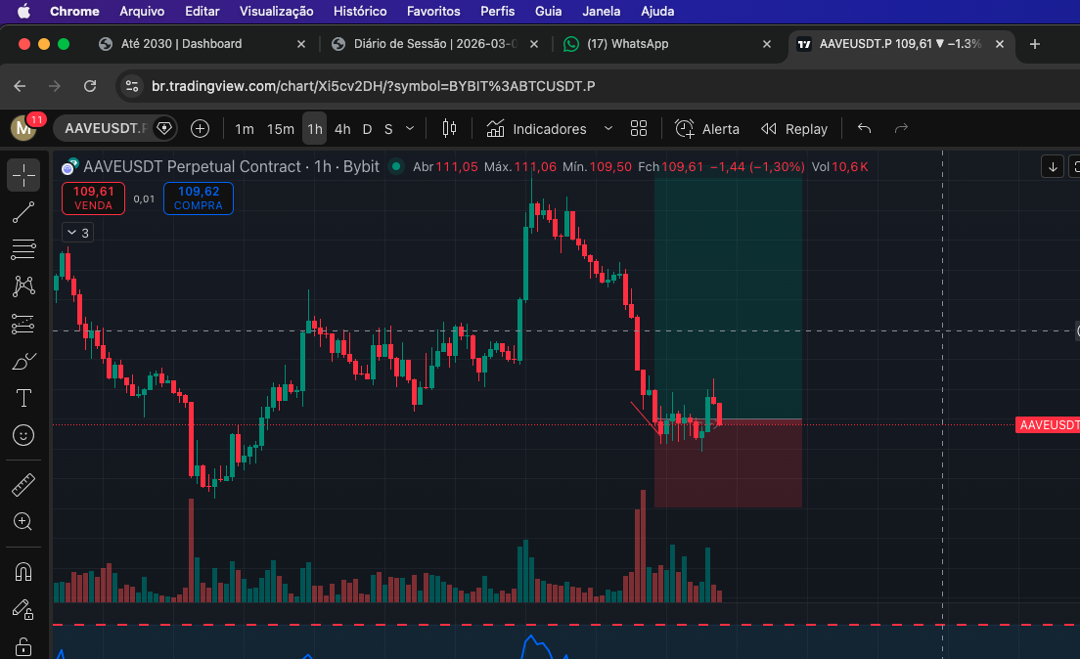
Task: Click the zoom in magnifier tool
Action: (x=23, y=522)
